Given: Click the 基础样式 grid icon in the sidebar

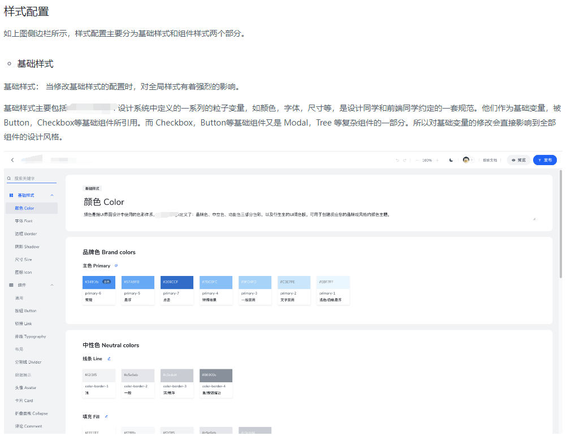Looking at the screenshot, I should [11, 195].
